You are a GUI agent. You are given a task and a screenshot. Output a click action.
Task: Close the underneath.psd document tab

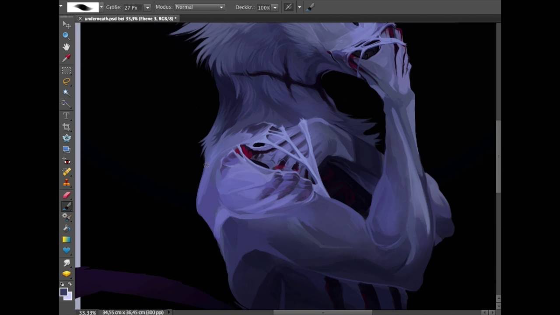(80, 19)
